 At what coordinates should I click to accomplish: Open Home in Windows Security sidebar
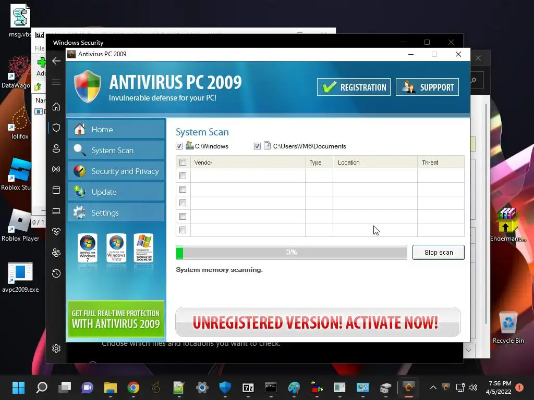coord(56,107)
